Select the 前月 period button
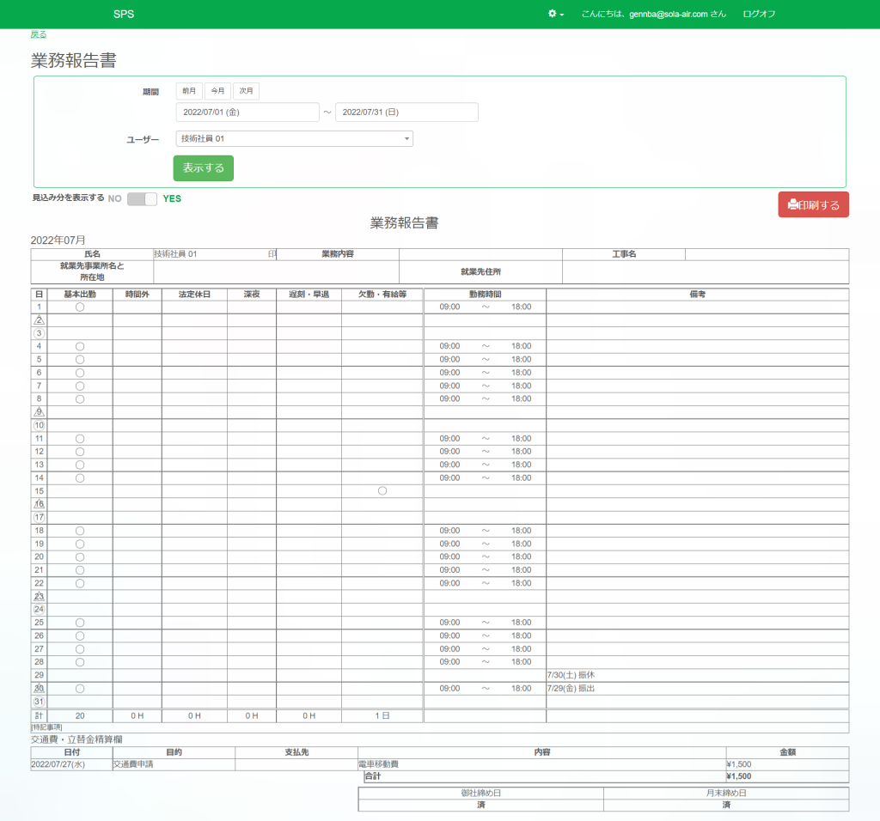 (189, 91)
